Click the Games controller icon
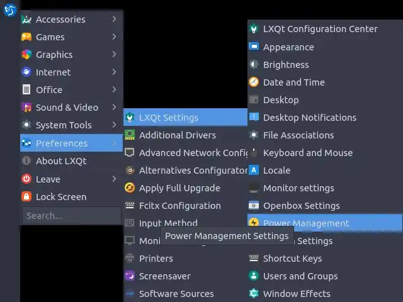The image size is (403, 302). [x=26, y=37]
